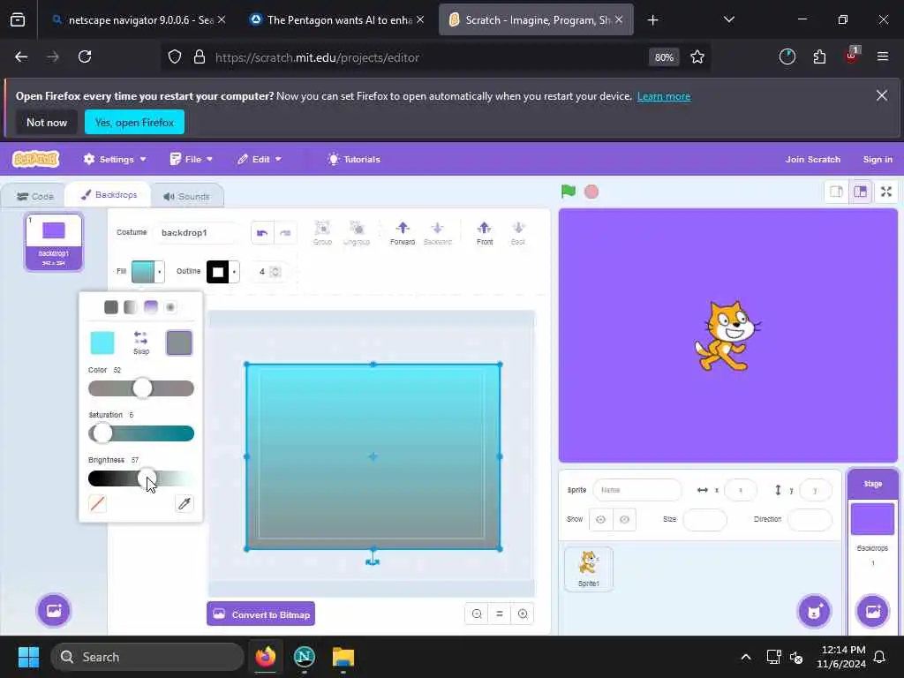
Task: Click the Scratch logo
Action: pyautogui.click(x=35, y=159)
